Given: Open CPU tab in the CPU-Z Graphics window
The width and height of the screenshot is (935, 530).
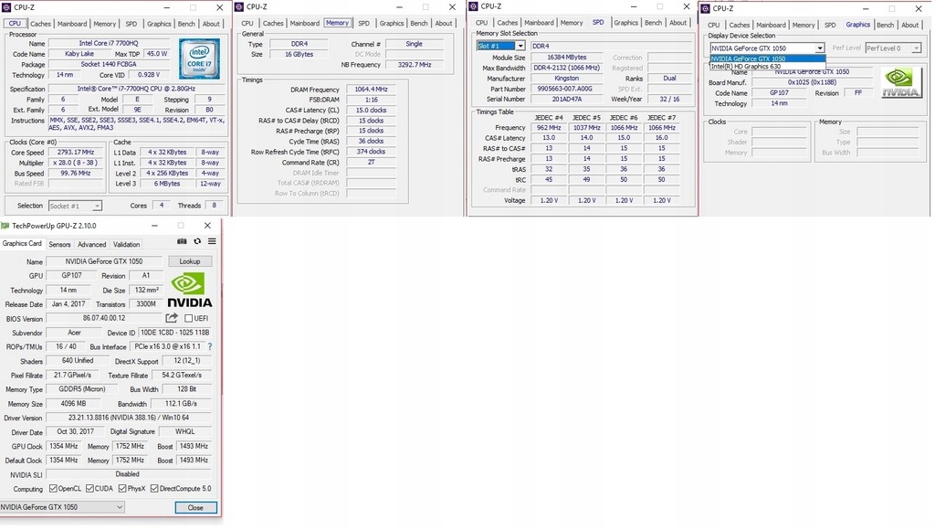Looking at the screenshot, I should pyautogui.click(x=714, y=25).
